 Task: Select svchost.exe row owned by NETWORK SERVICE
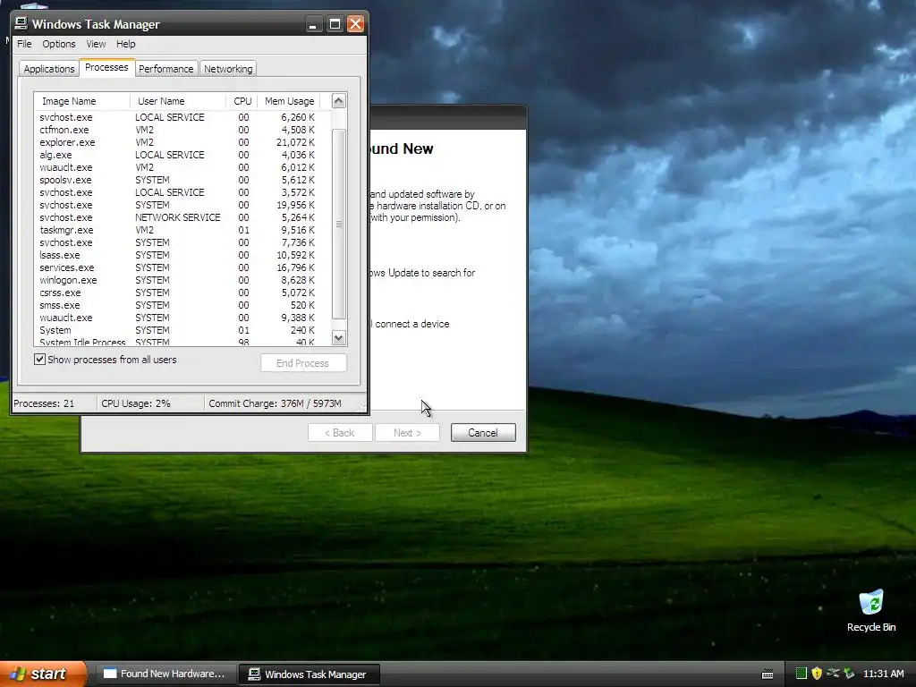pos(177,217)
